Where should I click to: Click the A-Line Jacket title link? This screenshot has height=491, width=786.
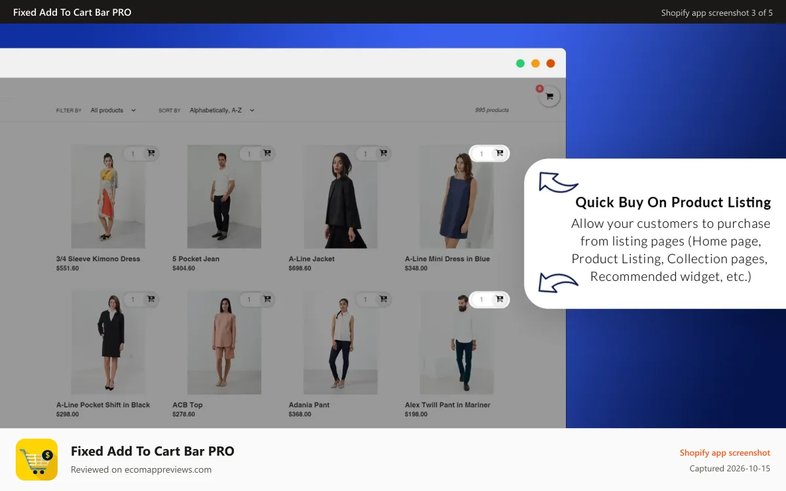coord(312,259)
